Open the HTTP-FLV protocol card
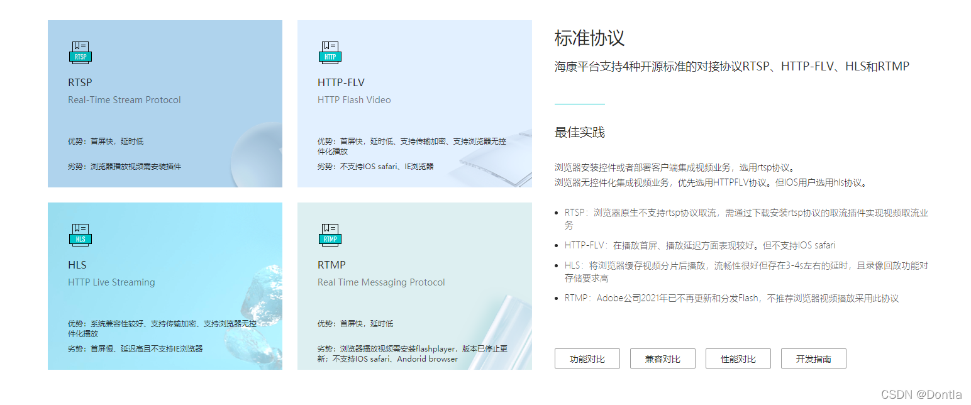The width and height of the screenshot is (971, 405). click(414, 104)
